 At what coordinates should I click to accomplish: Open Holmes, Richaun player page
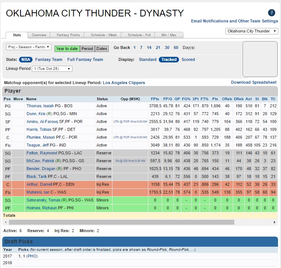coord(41,208)
